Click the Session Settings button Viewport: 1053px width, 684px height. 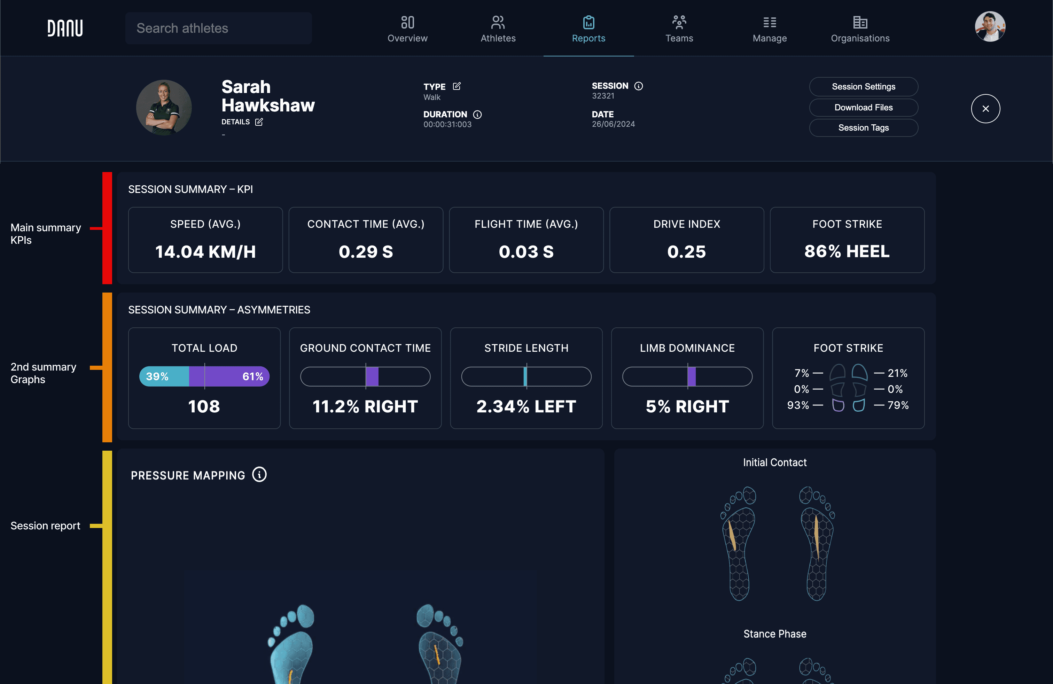coord(863,87)
